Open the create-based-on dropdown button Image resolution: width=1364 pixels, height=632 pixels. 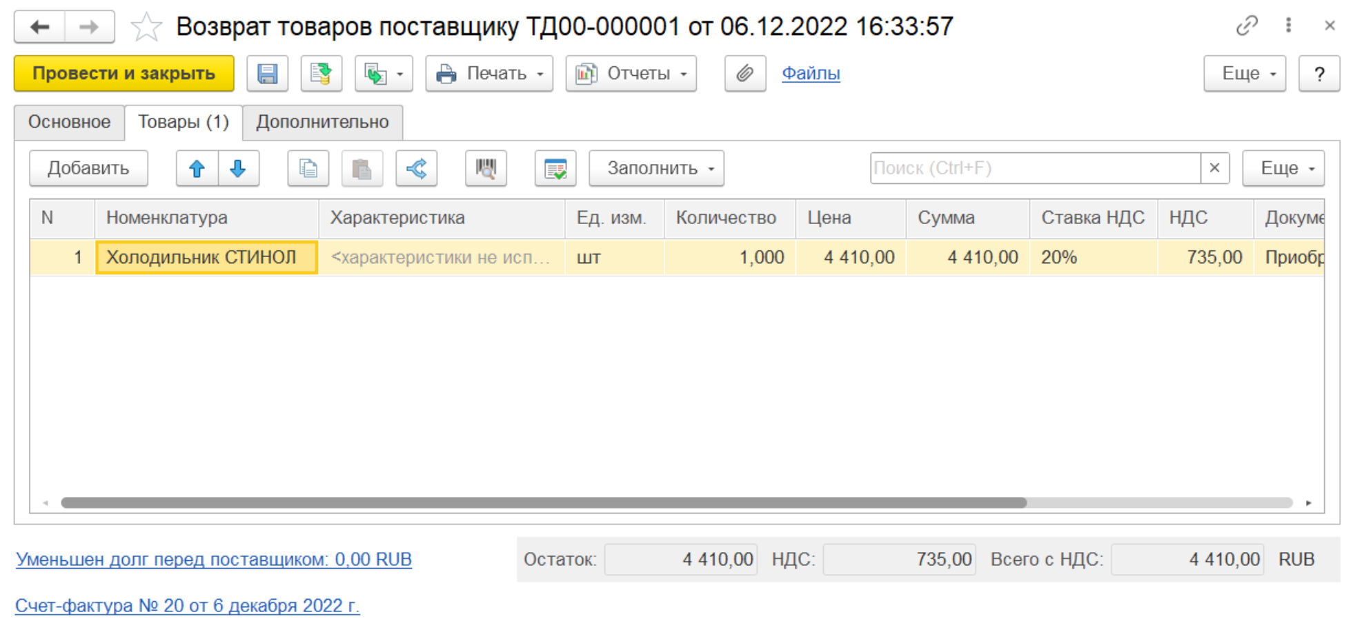[384, 74]
